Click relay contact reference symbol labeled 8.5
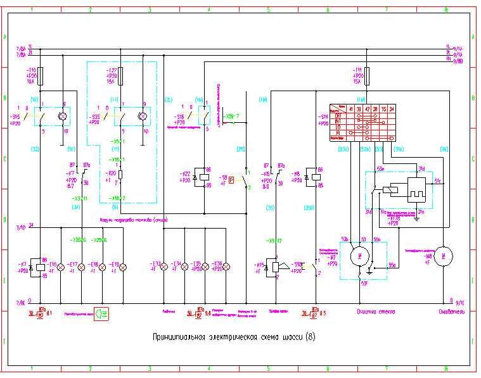 click(314, 313)
